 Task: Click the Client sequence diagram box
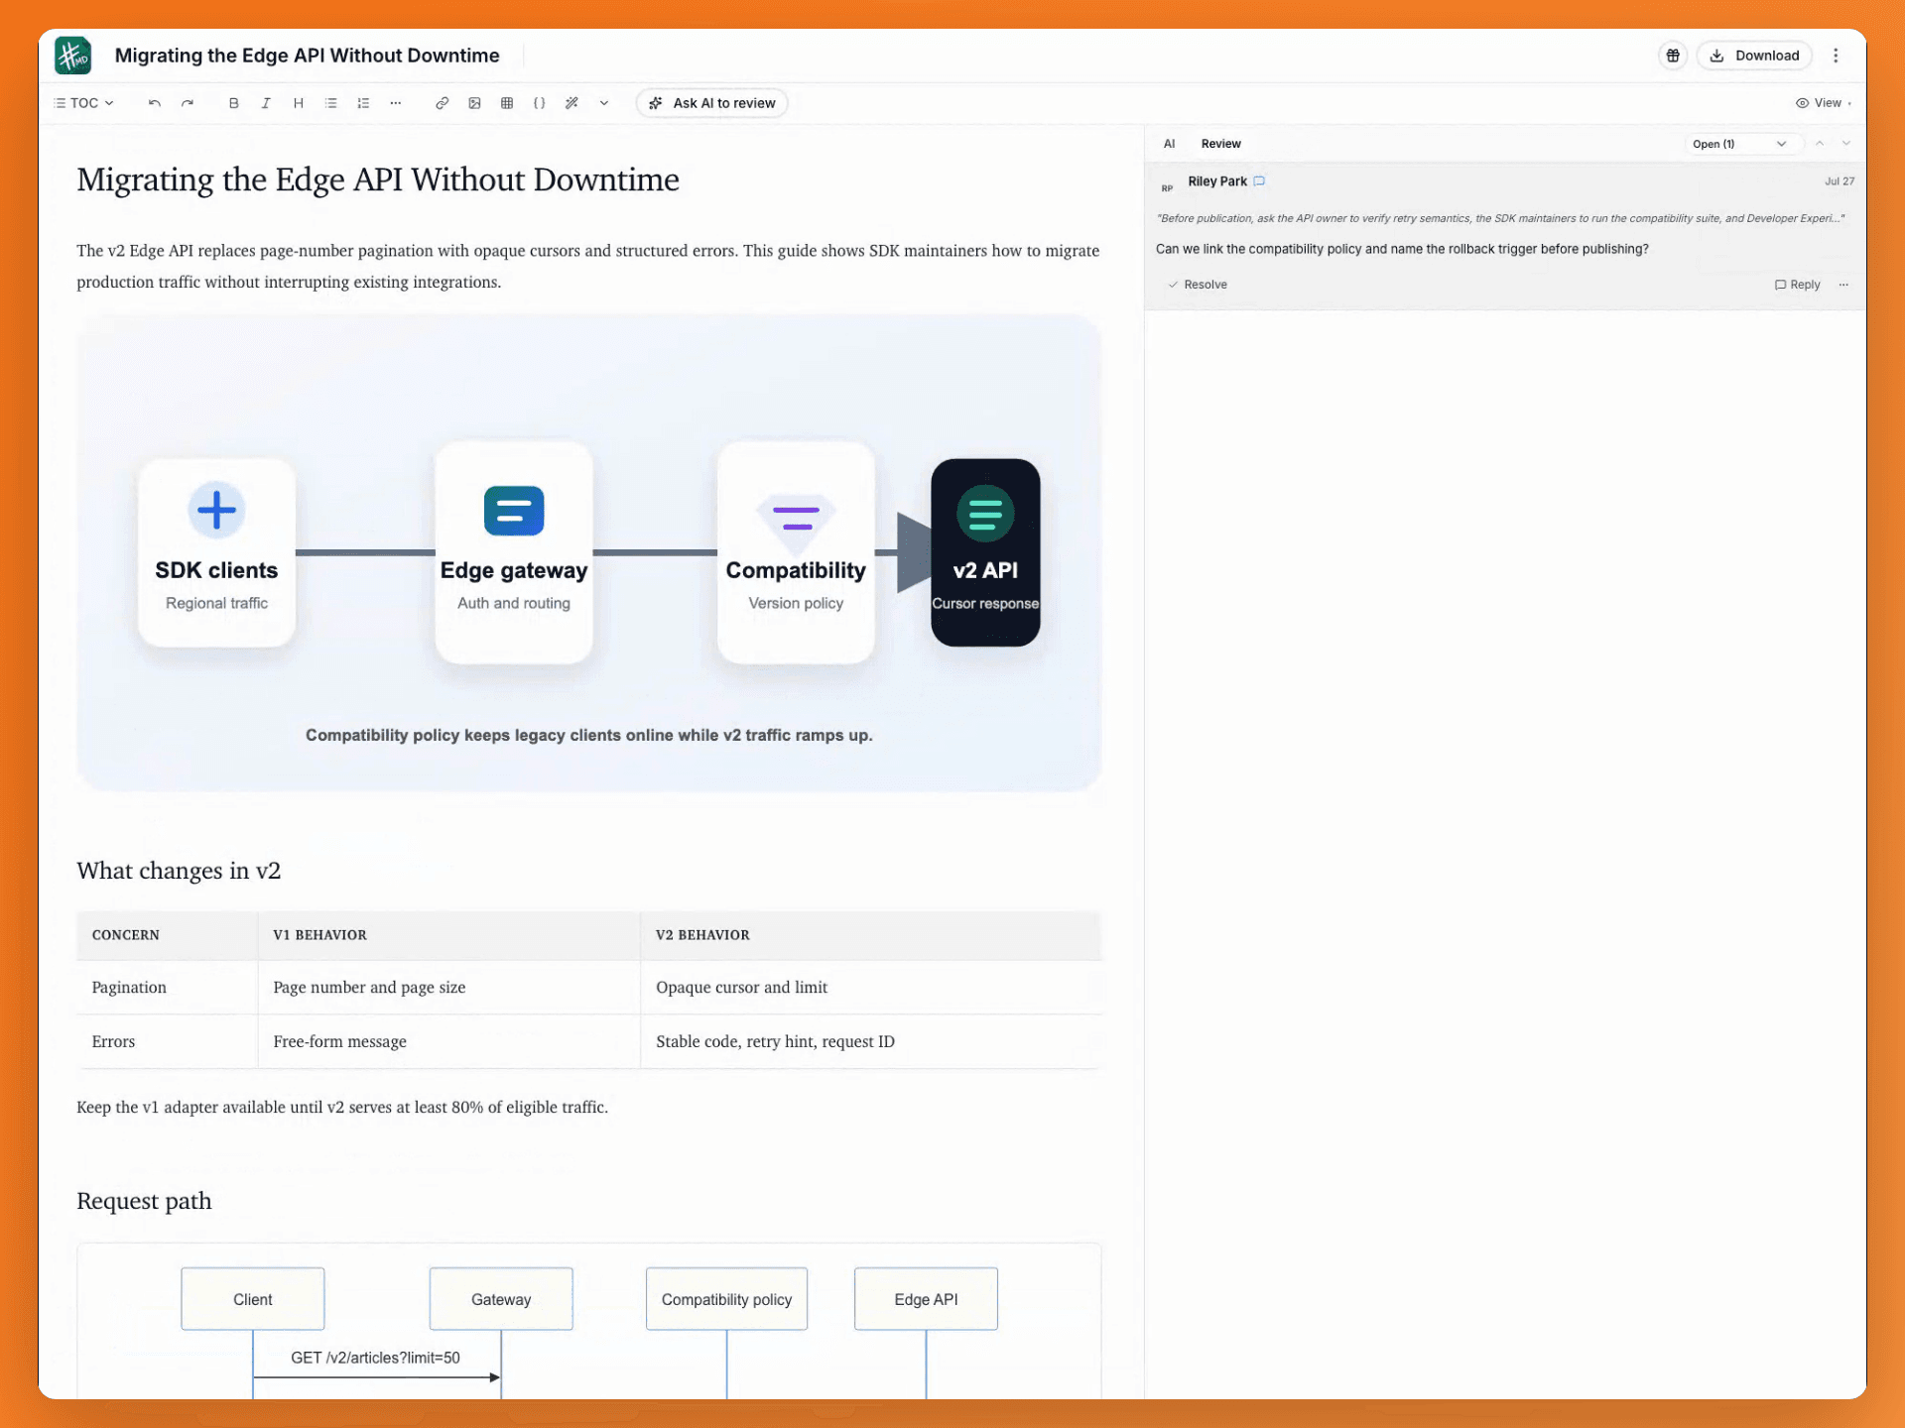click(x=253, y=1299)
